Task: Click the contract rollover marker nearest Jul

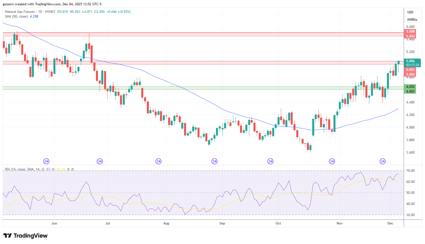Action: point(100,161)
